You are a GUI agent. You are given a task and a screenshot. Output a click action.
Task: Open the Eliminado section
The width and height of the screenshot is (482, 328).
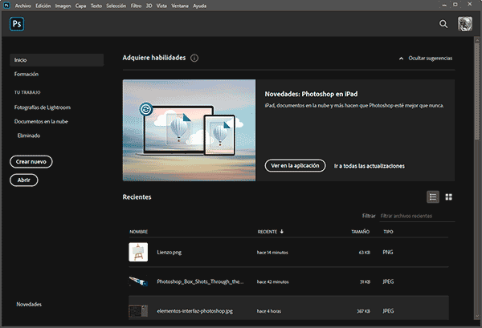click(x=29, y=136)
